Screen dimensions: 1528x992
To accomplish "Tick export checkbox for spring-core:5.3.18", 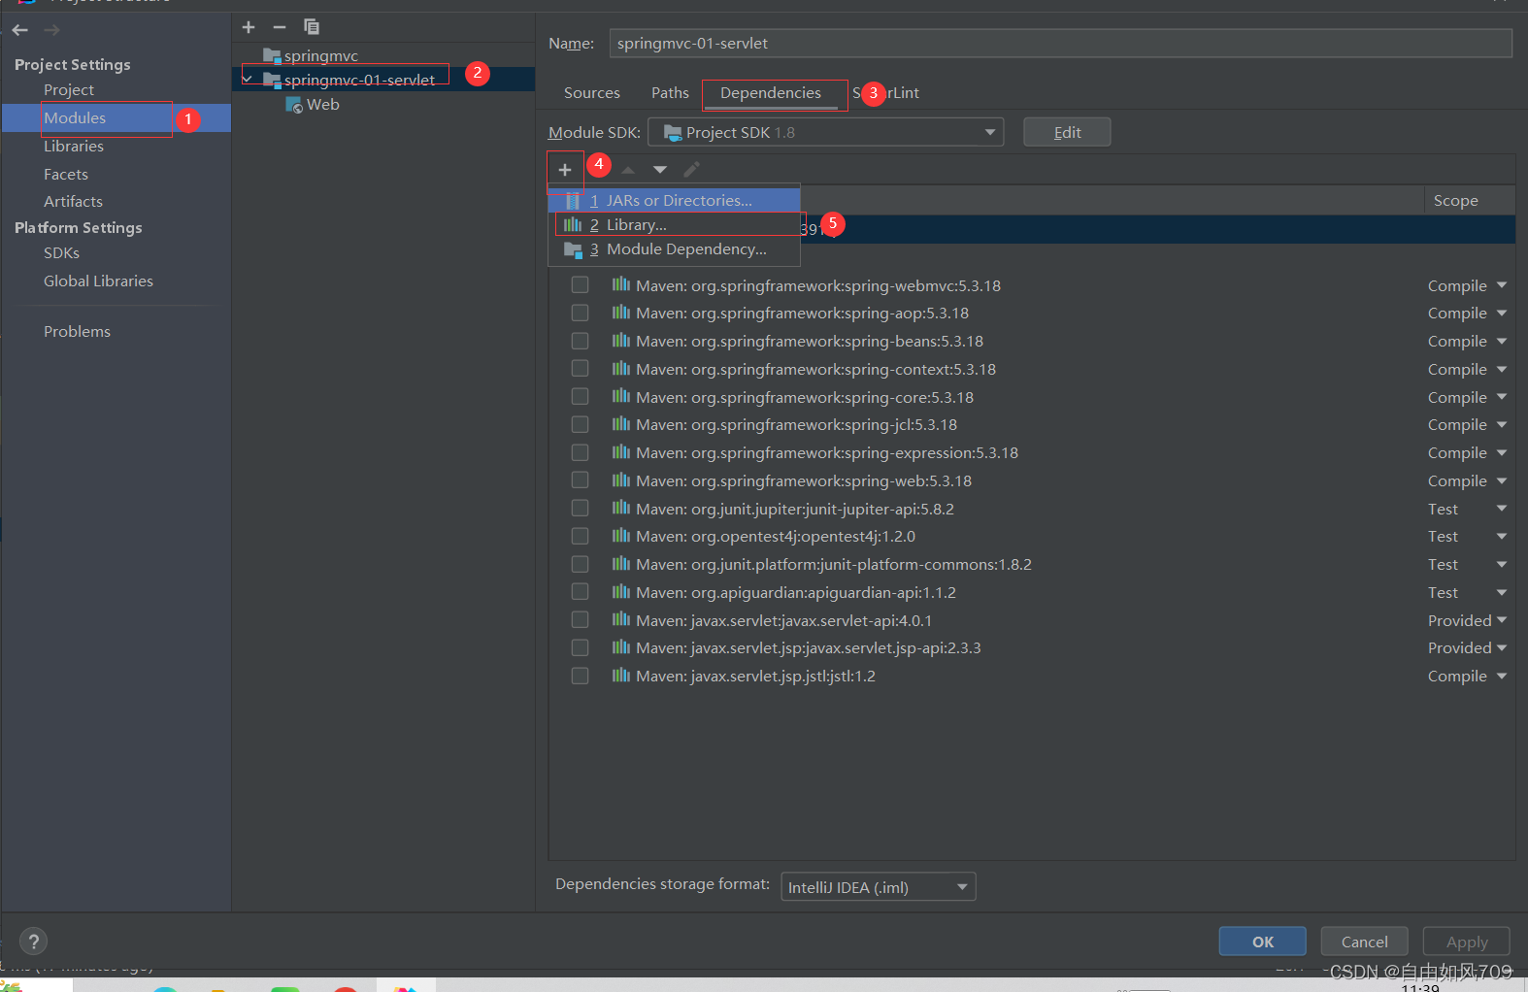I will (580, 396).
